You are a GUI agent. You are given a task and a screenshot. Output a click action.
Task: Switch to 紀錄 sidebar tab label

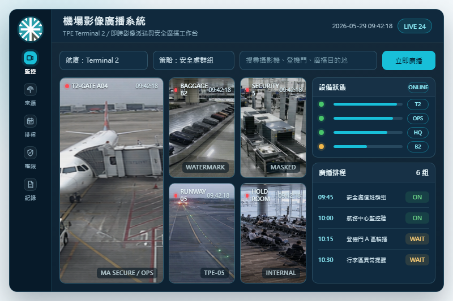pos(31,198)
